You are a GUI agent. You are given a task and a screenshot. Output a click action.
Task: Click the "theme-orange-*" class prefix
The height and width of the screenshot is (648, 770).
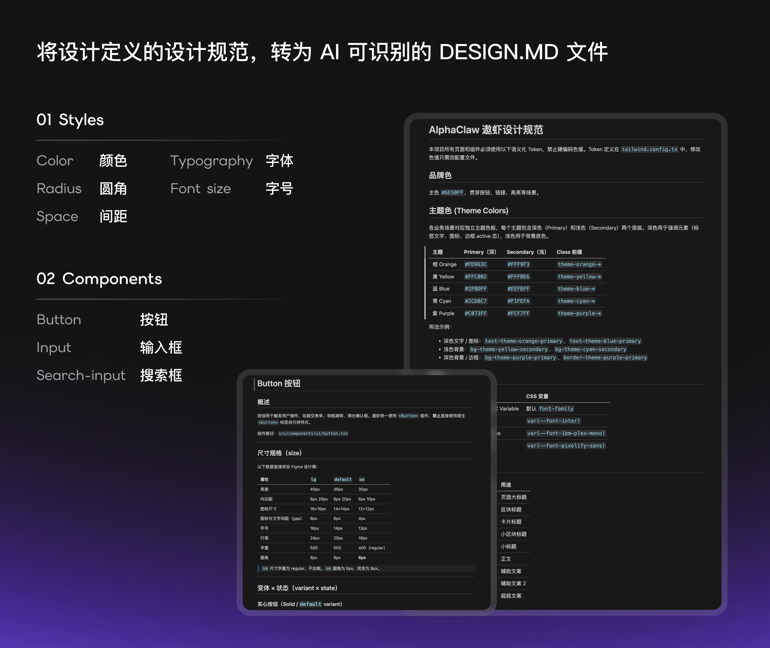(579, 265)
